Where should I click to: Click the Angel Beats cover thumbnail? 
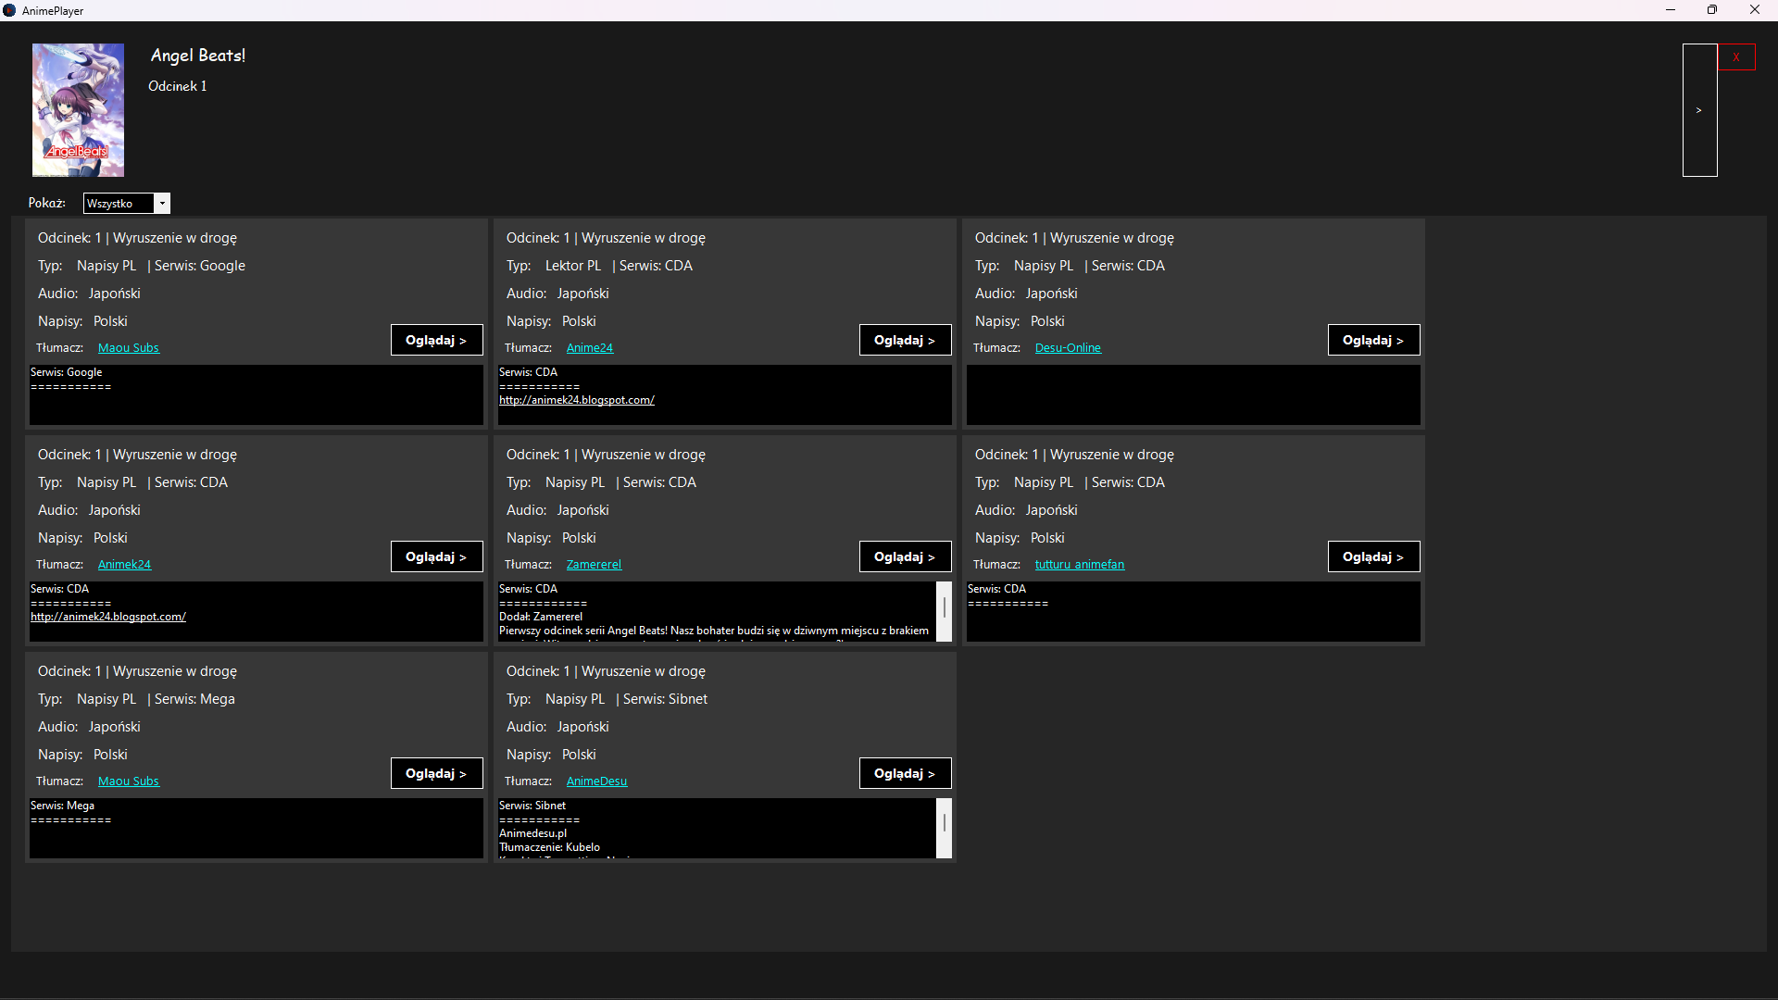tap(78, 110)
